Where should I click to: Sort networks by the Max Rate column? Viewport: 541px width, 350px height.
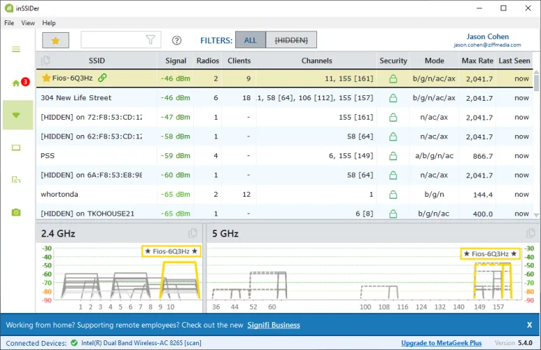coord(477,61)
